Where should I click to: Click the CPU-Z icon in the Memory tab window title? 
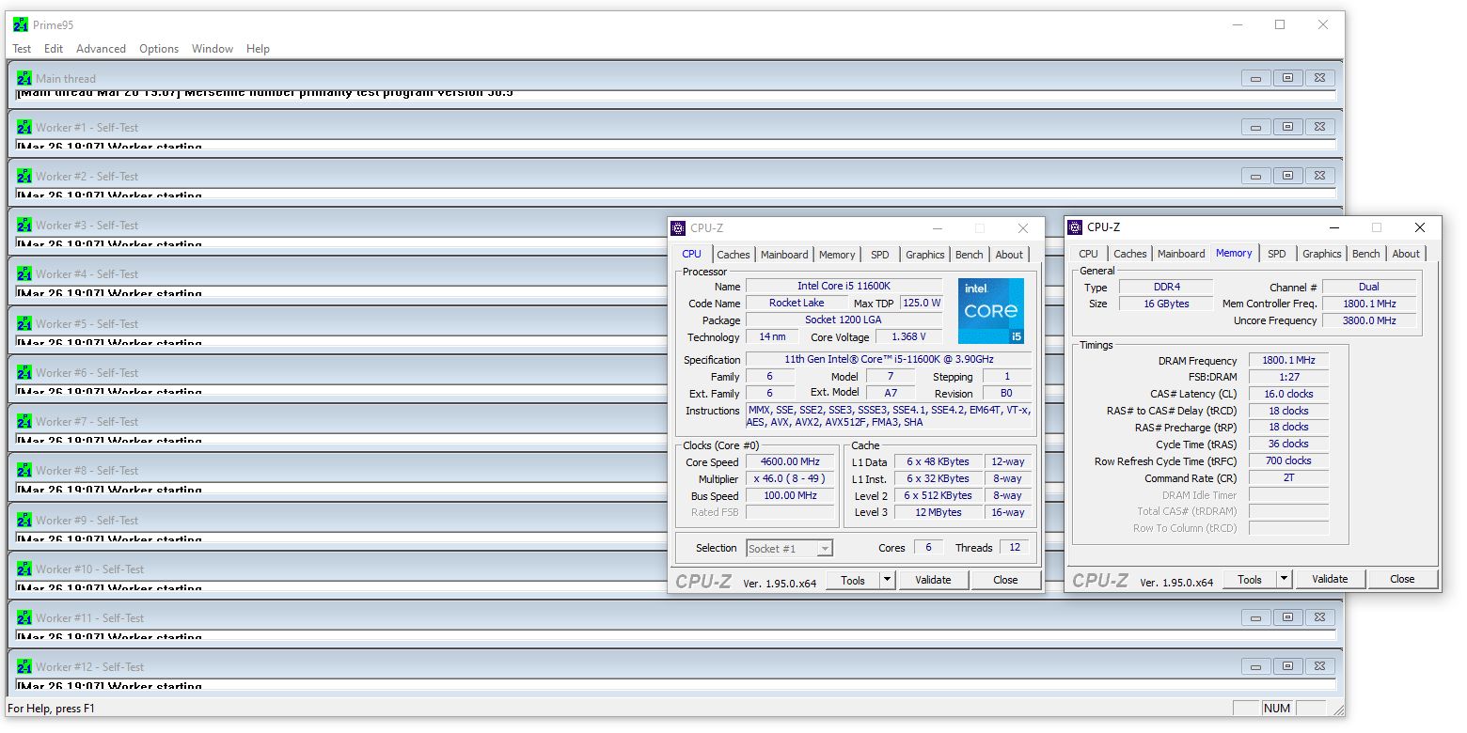tap(1075, 227)
